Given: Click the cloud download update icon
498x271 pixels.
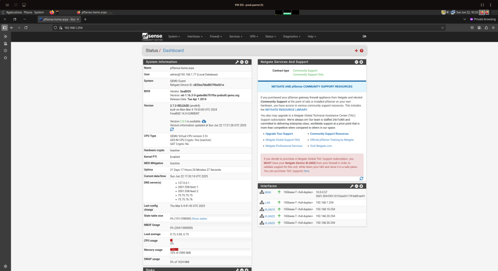Looking at the screenshot, I should 204,121.
